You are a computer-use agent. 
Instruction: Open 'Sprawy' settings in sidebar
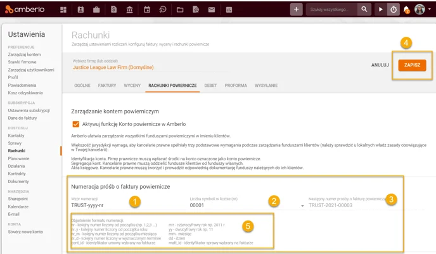pos(15,143)
